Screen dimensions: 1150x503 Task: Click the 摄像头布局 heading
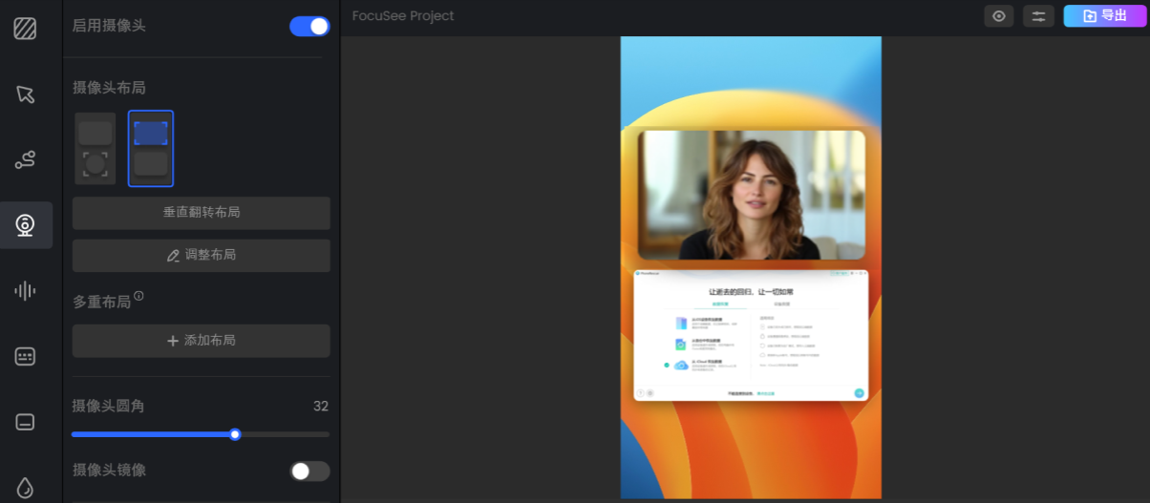109,87
